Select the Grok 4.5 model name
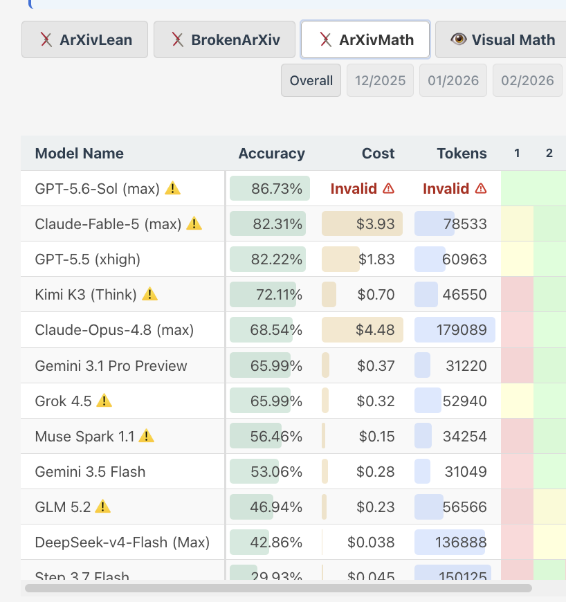This screenshot has width=566, height=602. (64, 401)
